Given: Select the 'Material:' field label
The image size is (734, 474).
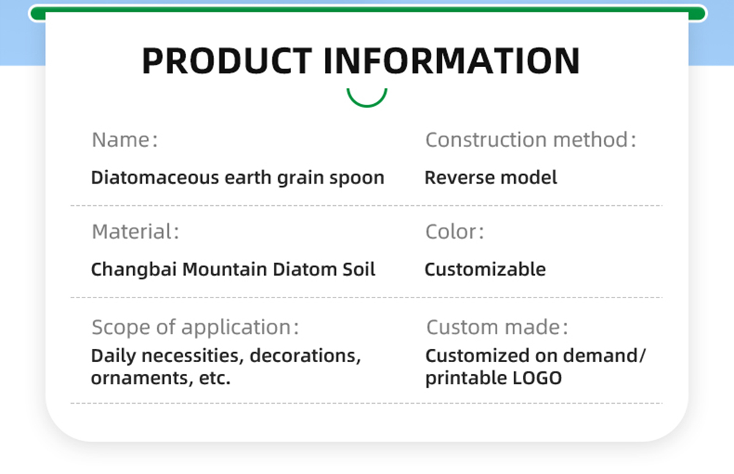Looking at the screenshot, I should coord(135,232).
